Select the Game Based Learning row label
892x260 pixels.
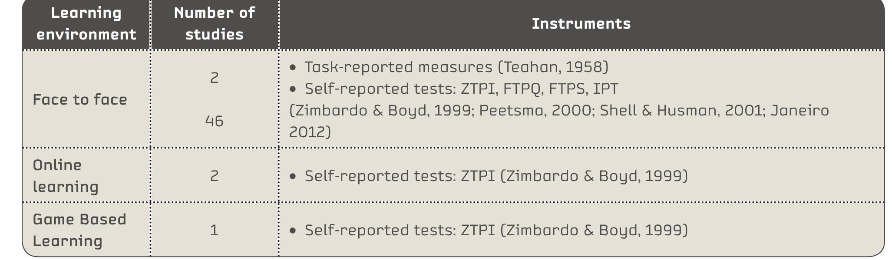pyautogui.click(x=79, y=230)
